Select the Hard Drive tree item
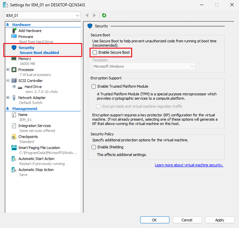This screenshot has height=228, width=239. click(33, 87)
